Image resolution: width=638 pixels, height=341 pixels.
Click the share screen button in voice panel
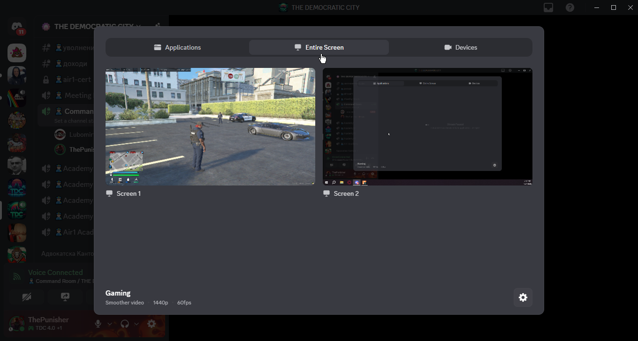[65, 297]
